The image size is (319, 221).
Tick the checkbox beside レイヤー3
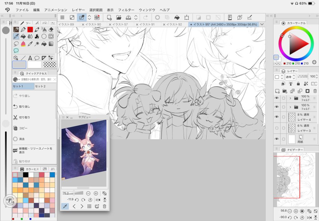click(x=284, y=128)
